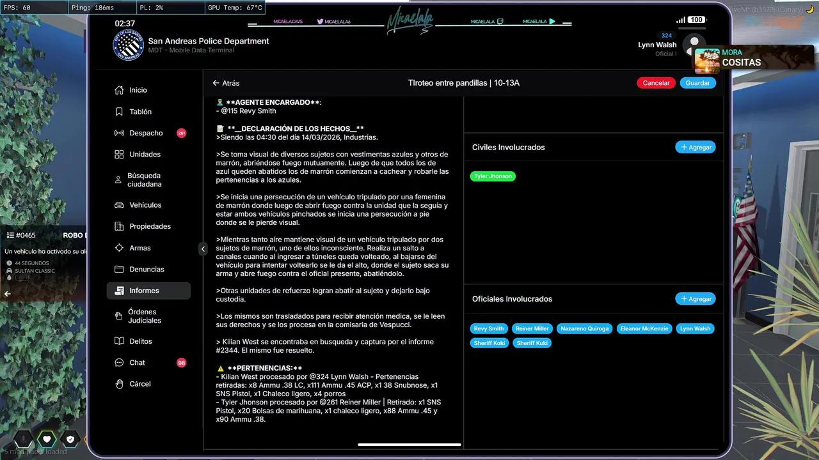This screenshot has width=819, height=460.
Task: Open Órdenes Judiciales in the sidebar
Action: pos(144,316)
